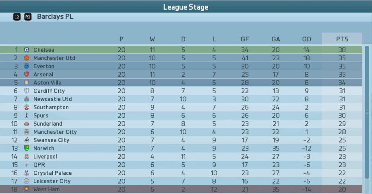This screenshot has width=372, height=194.
Task: Click the Manchester Utd crest icon
Action: (x=26, y=58)
